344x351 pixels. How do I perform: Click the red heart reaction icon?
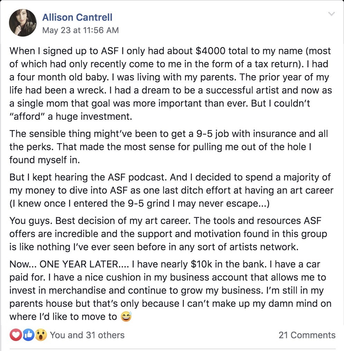pyautogui.click(x=16, y=335)
